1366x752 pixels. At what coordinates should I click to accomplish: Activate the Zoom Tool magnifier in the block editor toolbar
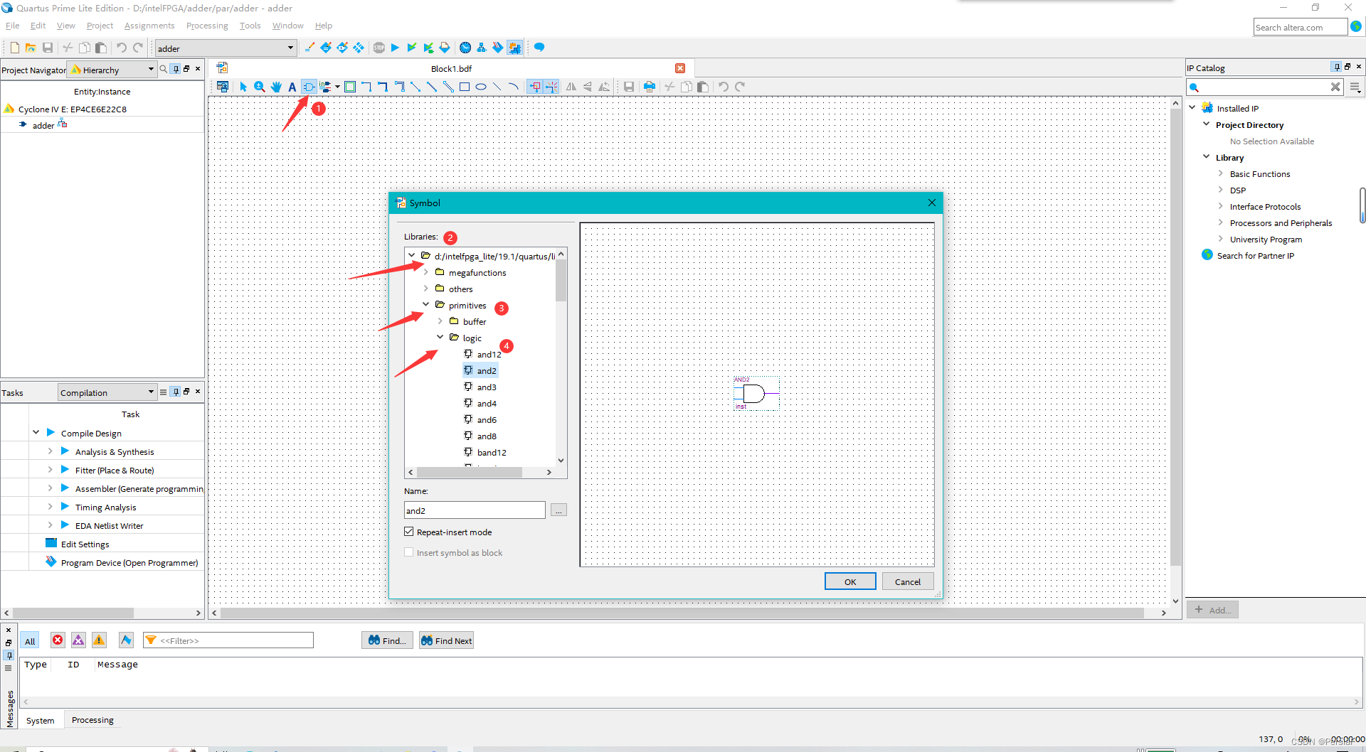260,87
